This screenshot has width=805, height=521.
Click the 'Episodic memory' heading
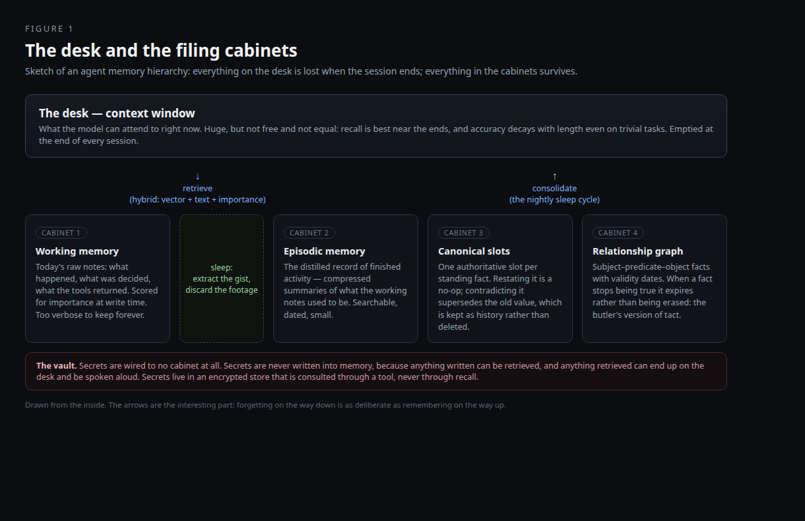pos(324,251)
